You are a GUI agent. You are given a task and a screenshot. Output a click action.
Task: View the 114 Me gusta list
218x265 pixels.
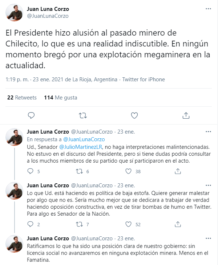(x=61, y=98)
